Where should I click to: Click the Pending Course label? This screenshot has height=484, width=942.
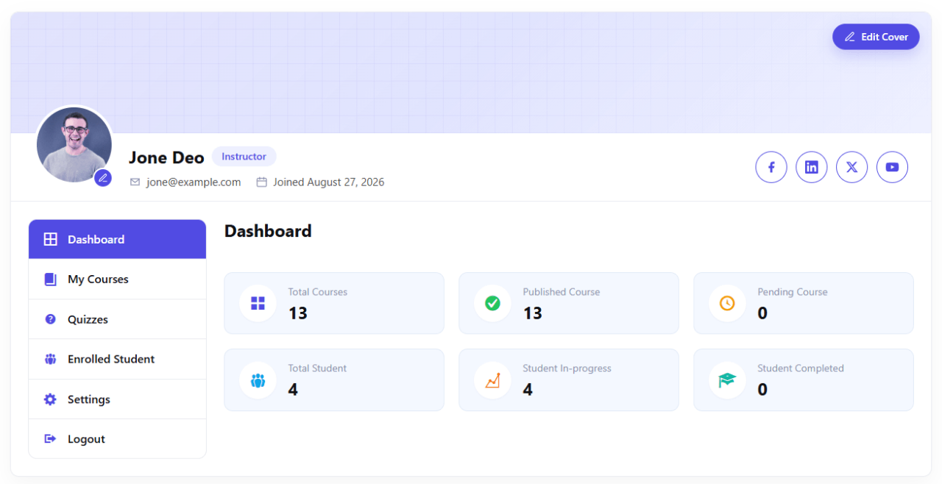pyautogui.click(x=793, y=292)
